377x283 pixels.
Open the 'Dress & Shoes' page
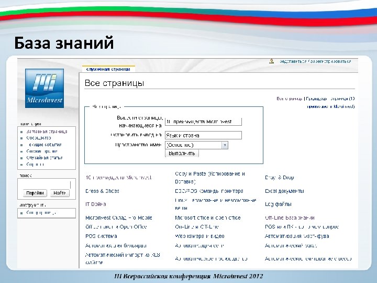pyautogui.click(x=103, y=191)
